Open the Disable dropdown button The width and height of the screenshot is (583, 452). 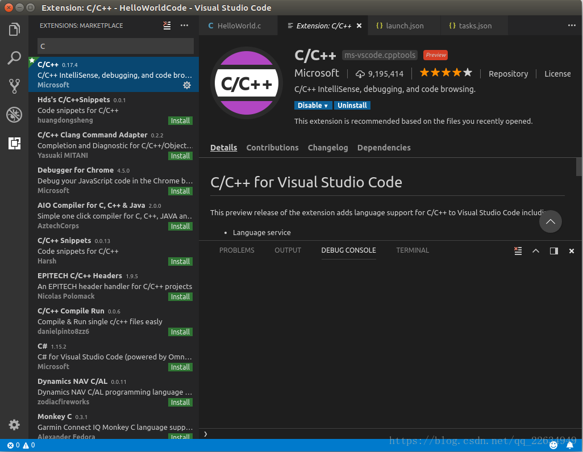(313, 105)
